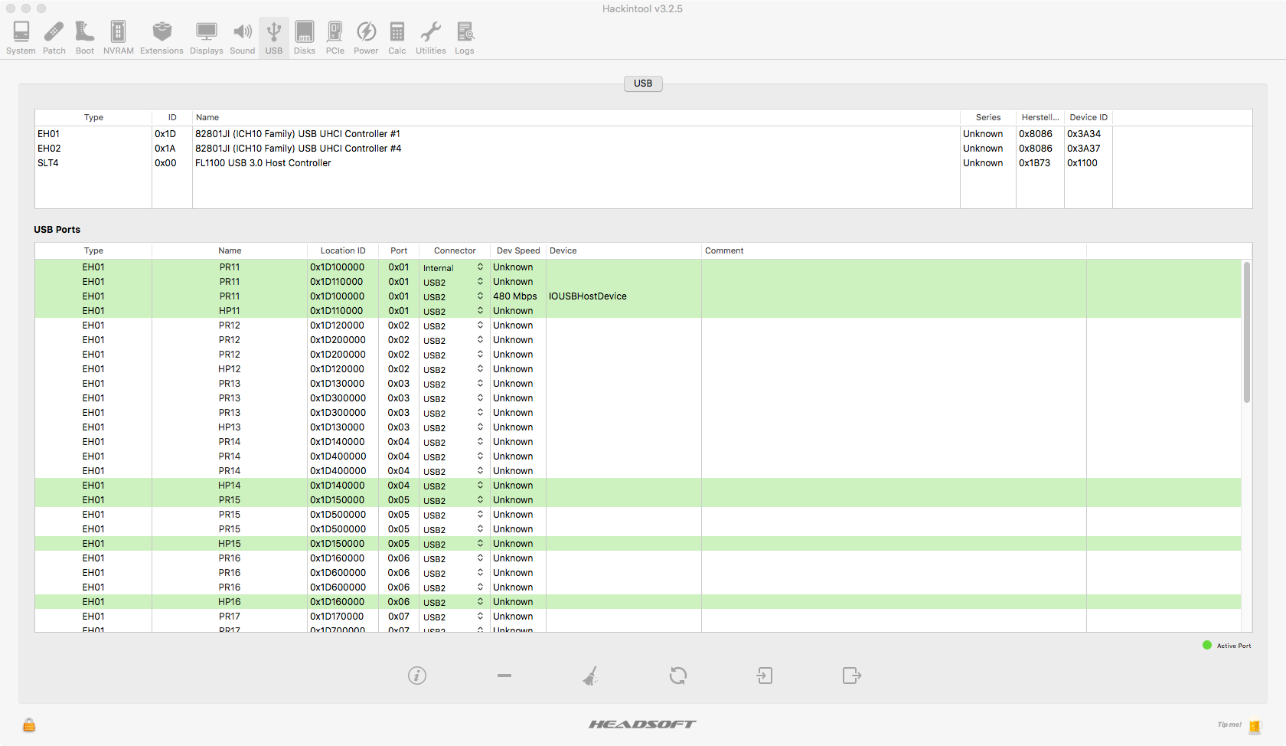Open the Sound toolbar section
This screenshot has height=746, width=1286.
point(242,38)
